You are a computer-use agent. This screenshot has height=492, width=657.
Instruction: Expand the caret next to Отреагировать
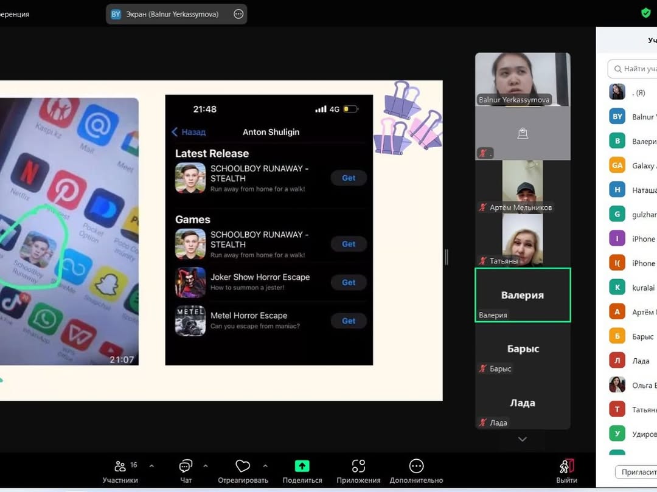tap(265, 466)
